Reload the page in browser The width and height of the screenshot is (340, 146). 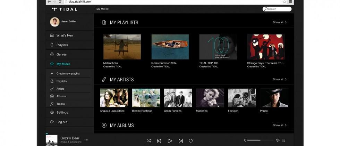[x=60, y=2]
